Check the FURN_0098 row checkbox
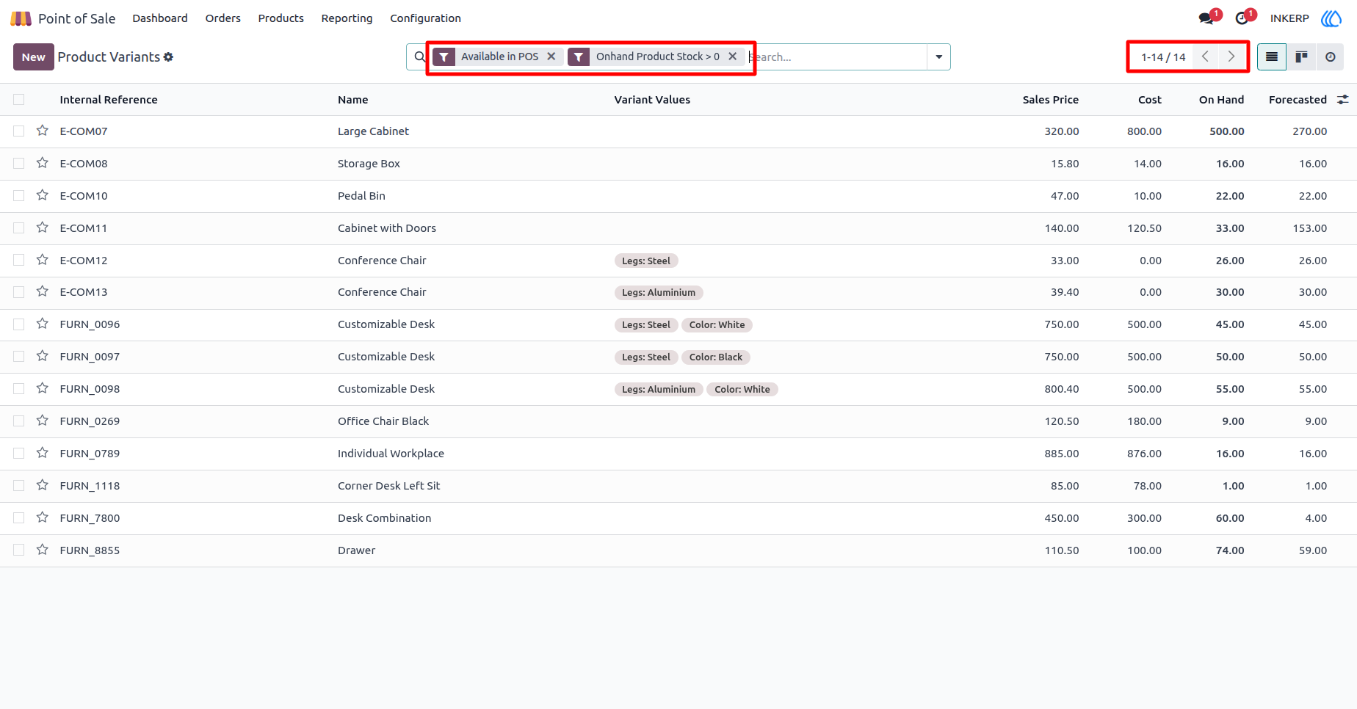The image size is (1357, 709). click(x=19, y=389)
